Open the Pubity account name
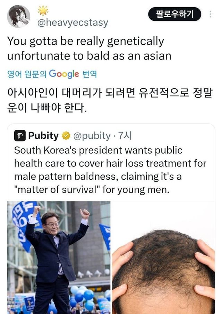This screenshot has height=314, width=222. [43, 136]
